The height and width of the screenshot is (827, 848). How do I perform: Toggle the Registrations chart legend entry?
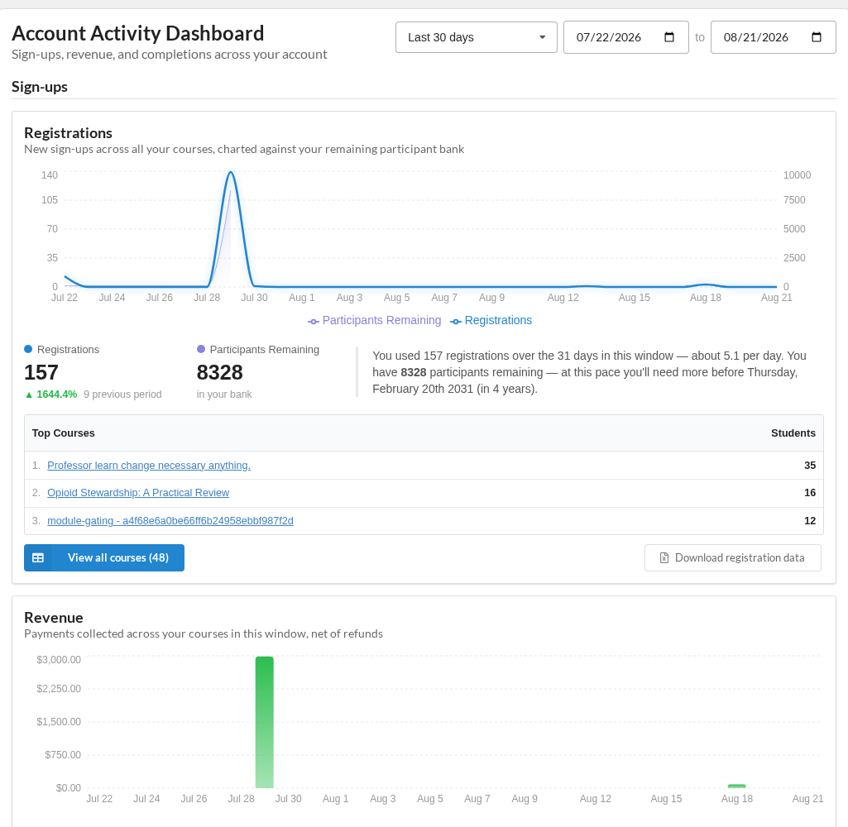491,321
